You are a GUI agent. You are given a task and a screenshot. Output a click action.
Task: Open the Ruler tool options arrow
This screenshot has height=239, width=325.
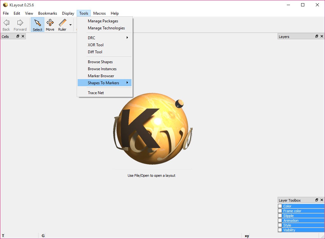coord(70,25)
